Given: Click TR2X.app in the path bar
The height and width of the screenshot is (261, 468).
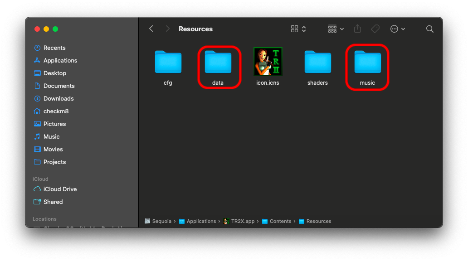Looking at the screenshot, I should [x=243, y=222].
